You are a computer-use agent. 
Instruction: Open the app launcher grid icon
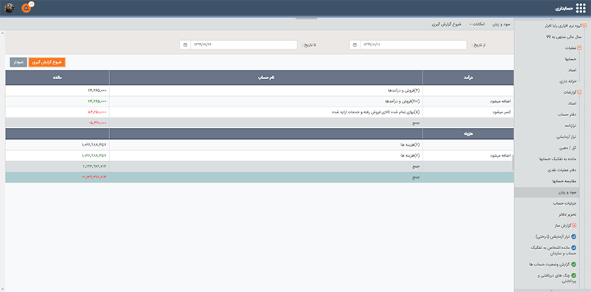tap(581, 8)
